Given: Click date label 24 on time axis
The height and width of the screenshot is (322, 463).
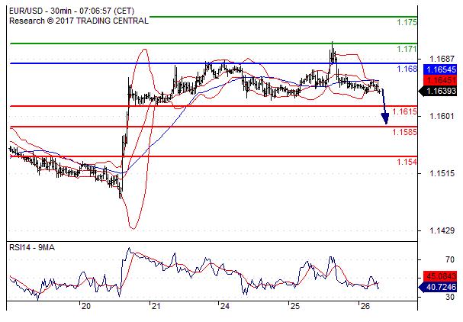Looking at the screenshot, I should [225, 306].
